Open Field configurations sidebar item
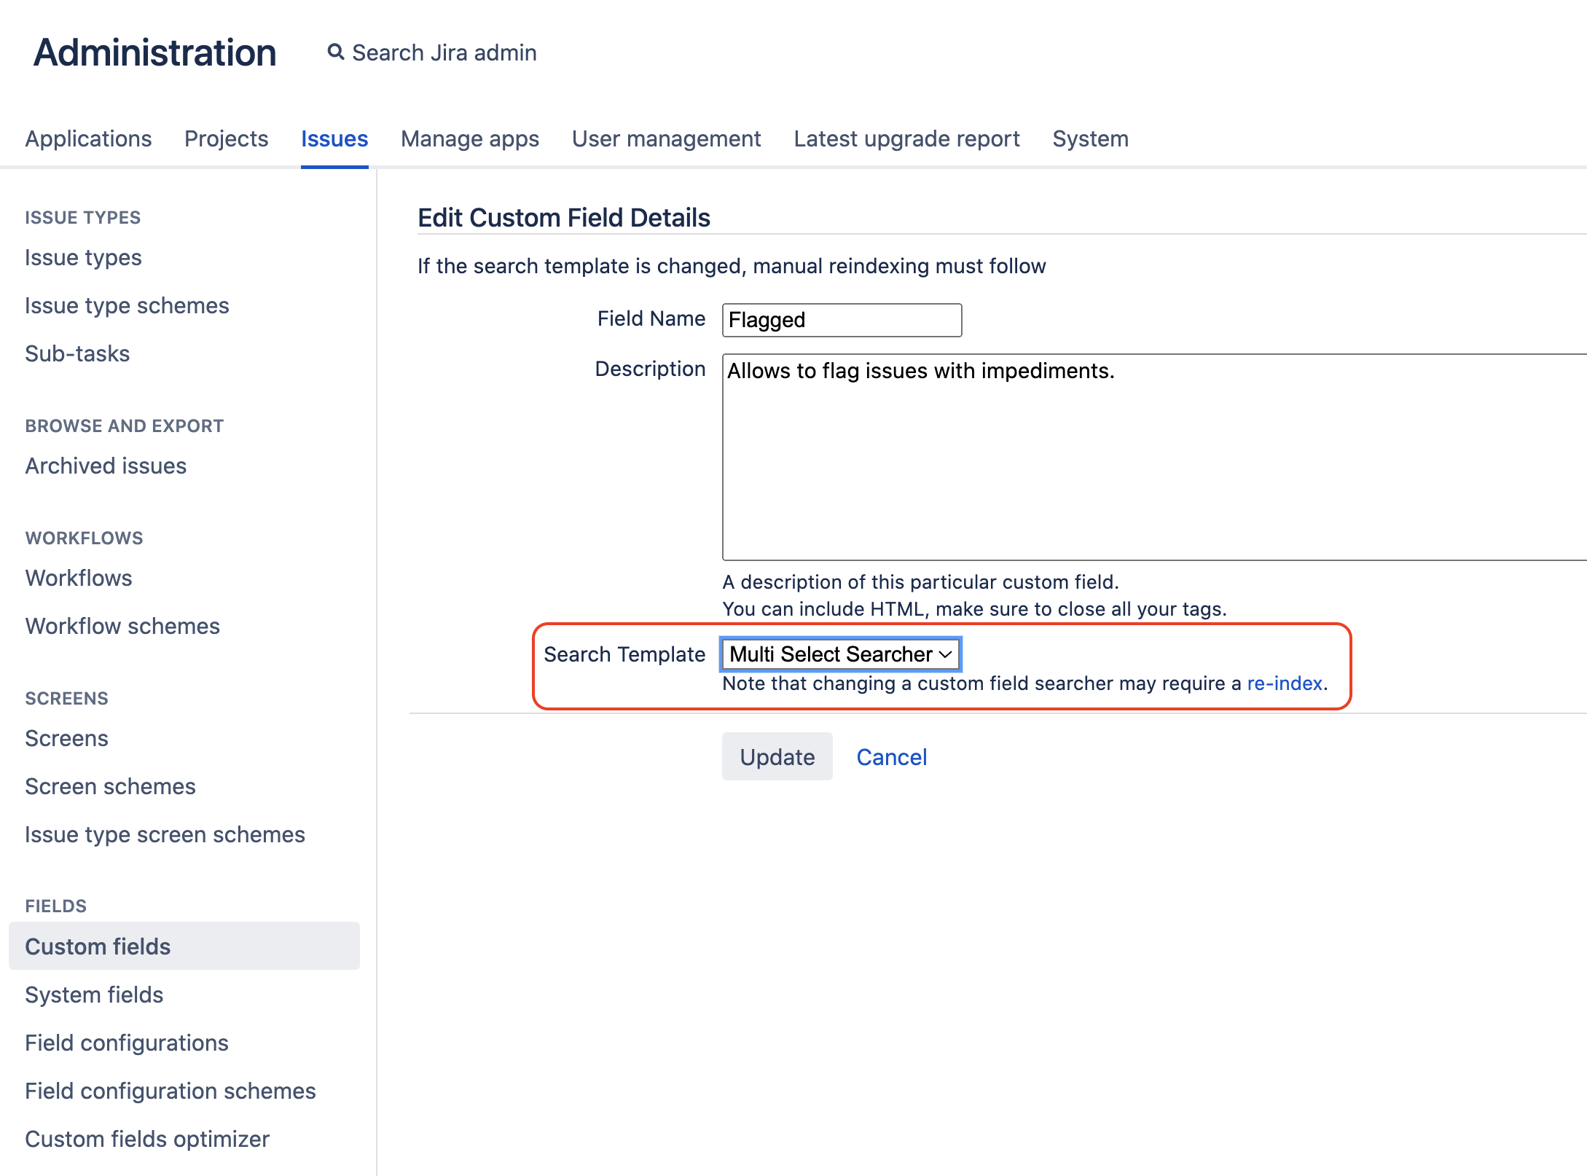This screenshot has height=1176, width=1587. (x=127, y=1043)
